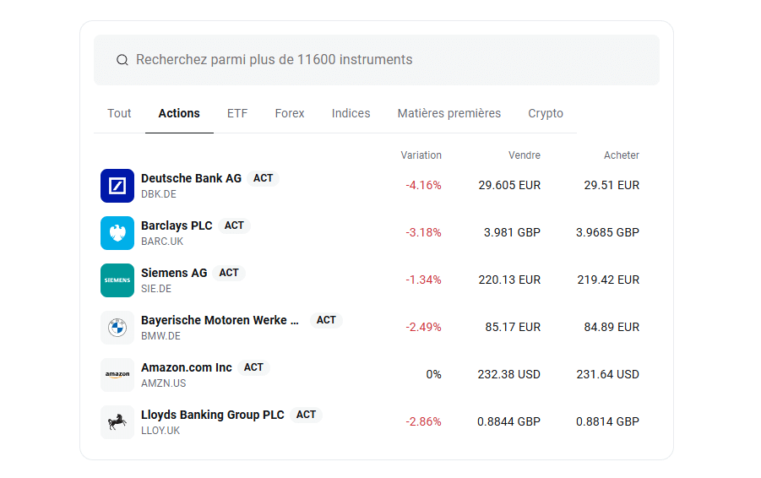The width and height of the screenshot is (761, 478).
Task: Click the BARC.UK ticker symbol
Action: (162, 242)
